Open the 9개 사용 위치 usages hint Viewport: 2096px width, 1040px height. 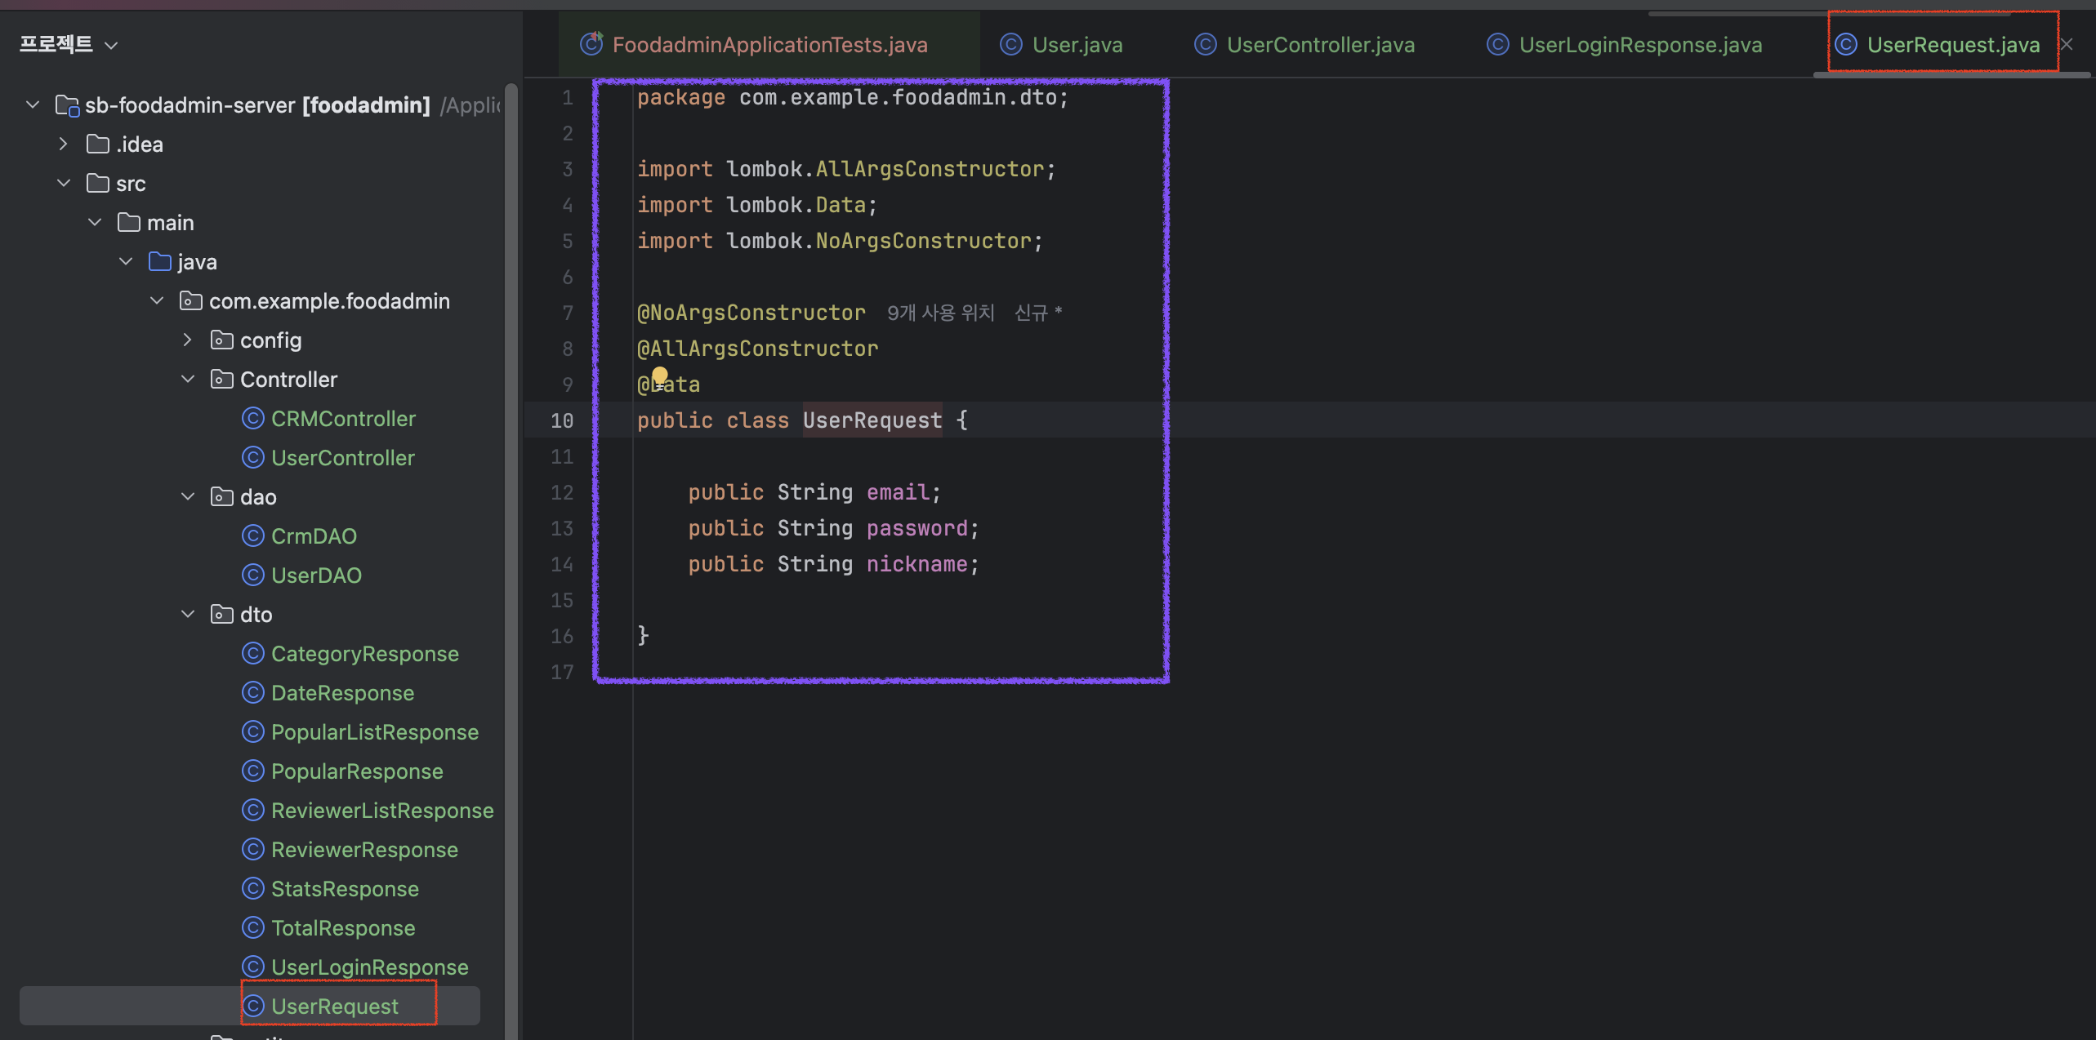pos(941,313)
